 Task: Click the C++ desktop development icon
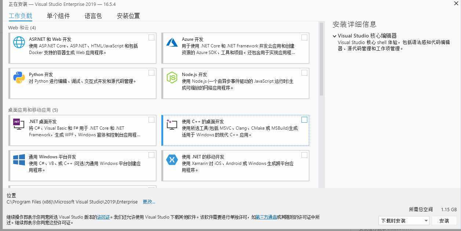[172, 124]
